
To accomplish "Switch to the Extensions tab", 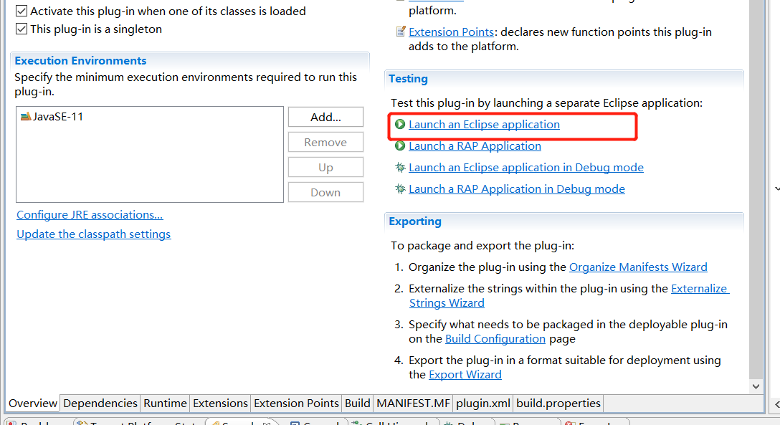I will pyautogui.click(x=220, y=403).
